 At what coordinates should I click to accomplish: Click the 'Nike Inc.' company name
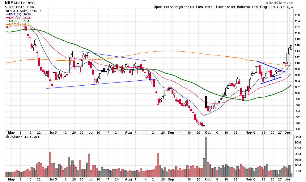[x=20, y=3]
